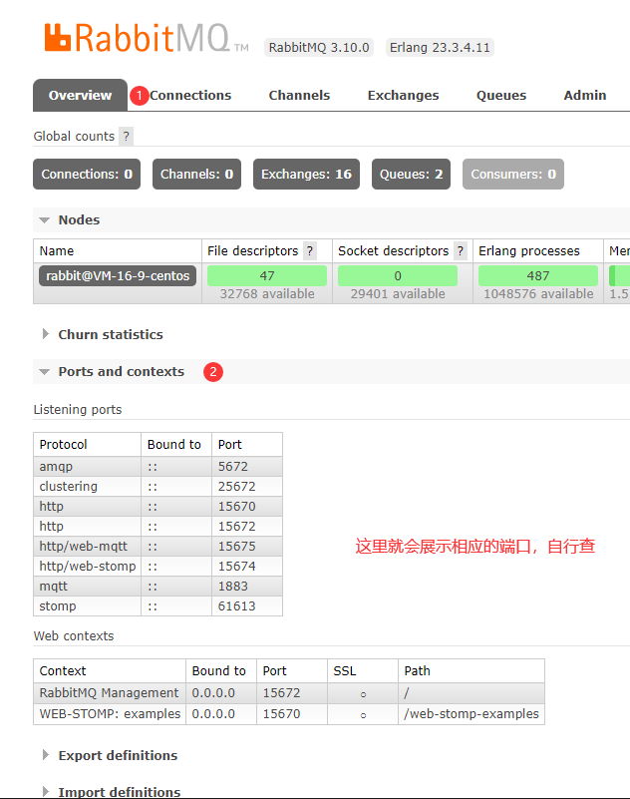Screen dimensions: 630x799
Task: Switch to the Connections tab
Action: [191, 96]
